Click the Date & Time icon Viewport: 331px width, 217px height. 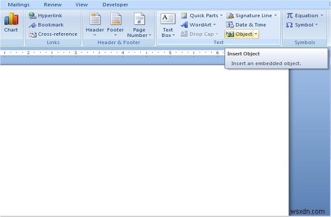pyautogui.click(x=230, y=25)
